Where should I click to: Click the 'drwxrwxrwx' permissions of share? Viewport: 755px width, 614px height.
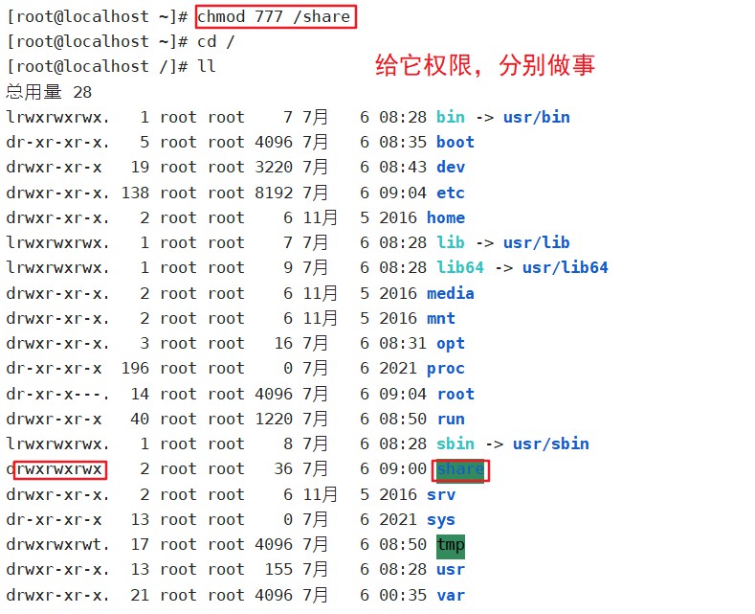click(x=54, y=469)
